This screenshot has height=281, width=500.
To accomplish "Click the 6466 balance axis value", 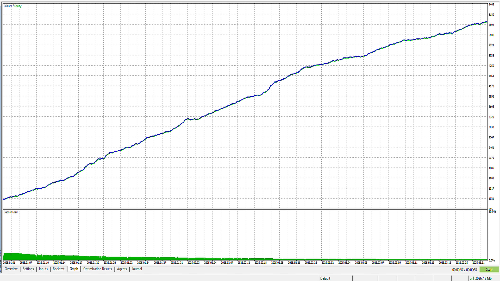I will pos(491,4).
